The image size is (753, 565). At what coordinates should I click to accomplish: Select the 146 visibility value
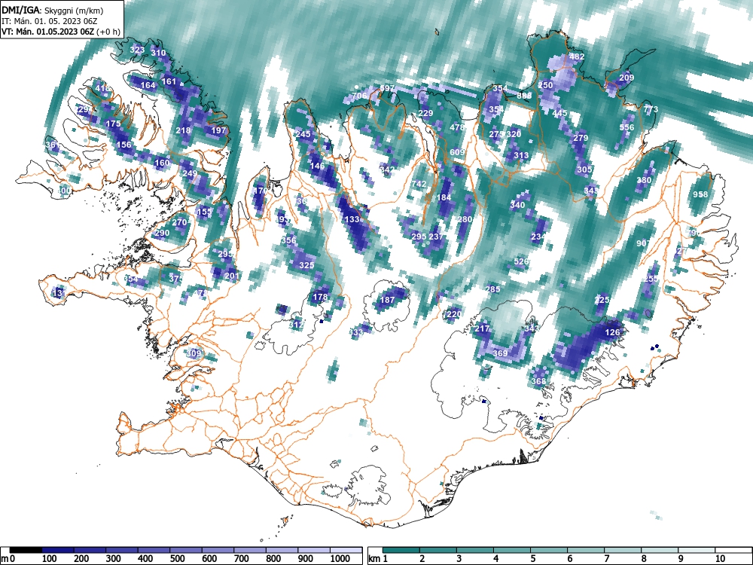[x=318, y=166]
